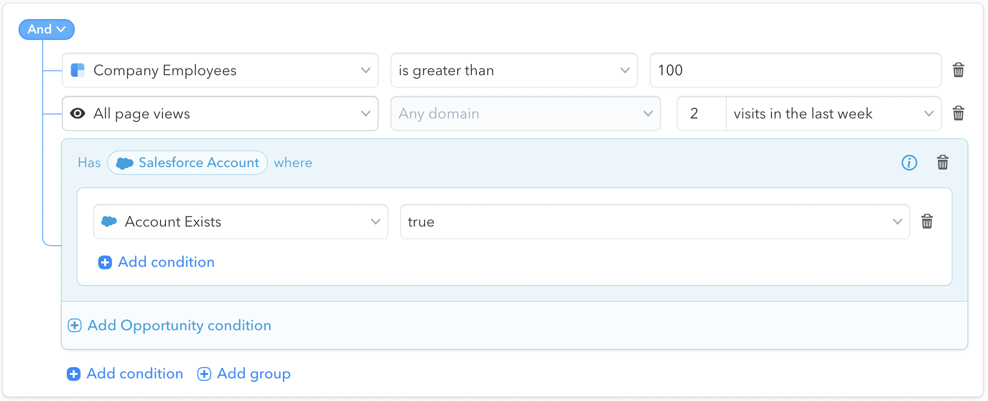Click the Salesforce cloud icon on Account Exists
The height and width of the screenshot is (401, 988).
[109, 222]
